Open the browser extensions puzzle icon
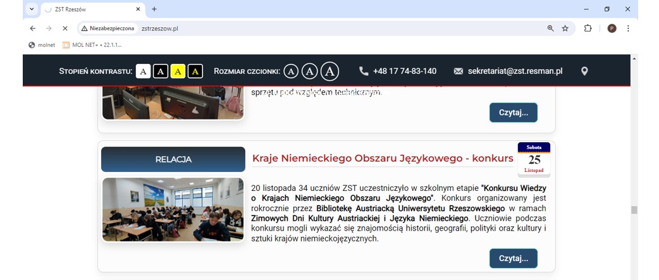The image size is (659, 280). [x=588, y=28]
